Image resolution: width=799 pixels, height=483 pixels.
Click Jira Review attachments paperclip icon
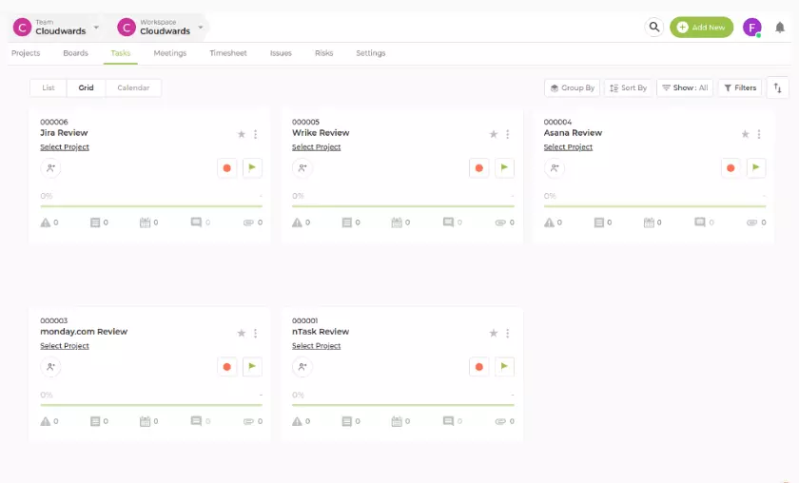(248, 222)
